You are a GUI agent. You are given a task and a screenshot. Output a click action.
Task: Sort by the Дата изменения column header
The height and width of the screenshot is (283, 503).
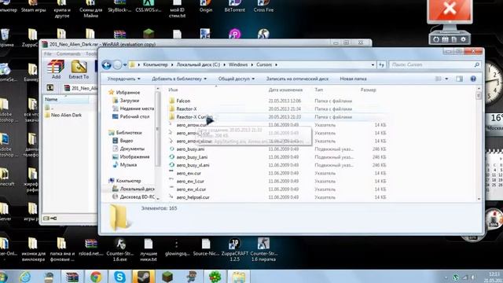[285, 90]
